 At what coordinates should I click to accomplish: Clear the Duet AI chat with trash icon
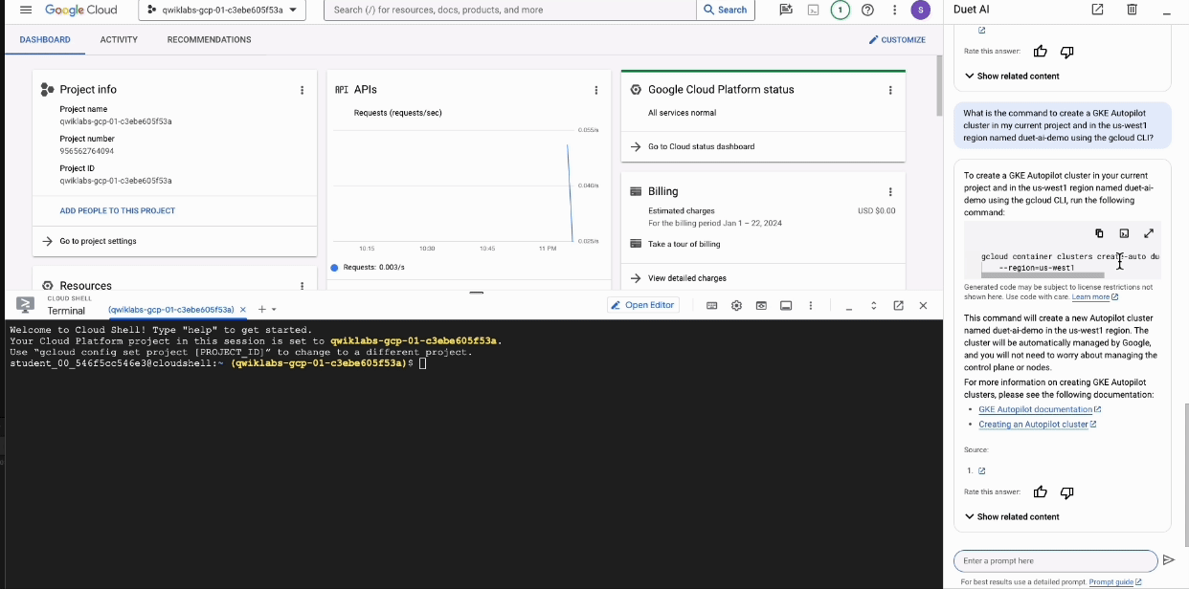[x=1132, y=10]
